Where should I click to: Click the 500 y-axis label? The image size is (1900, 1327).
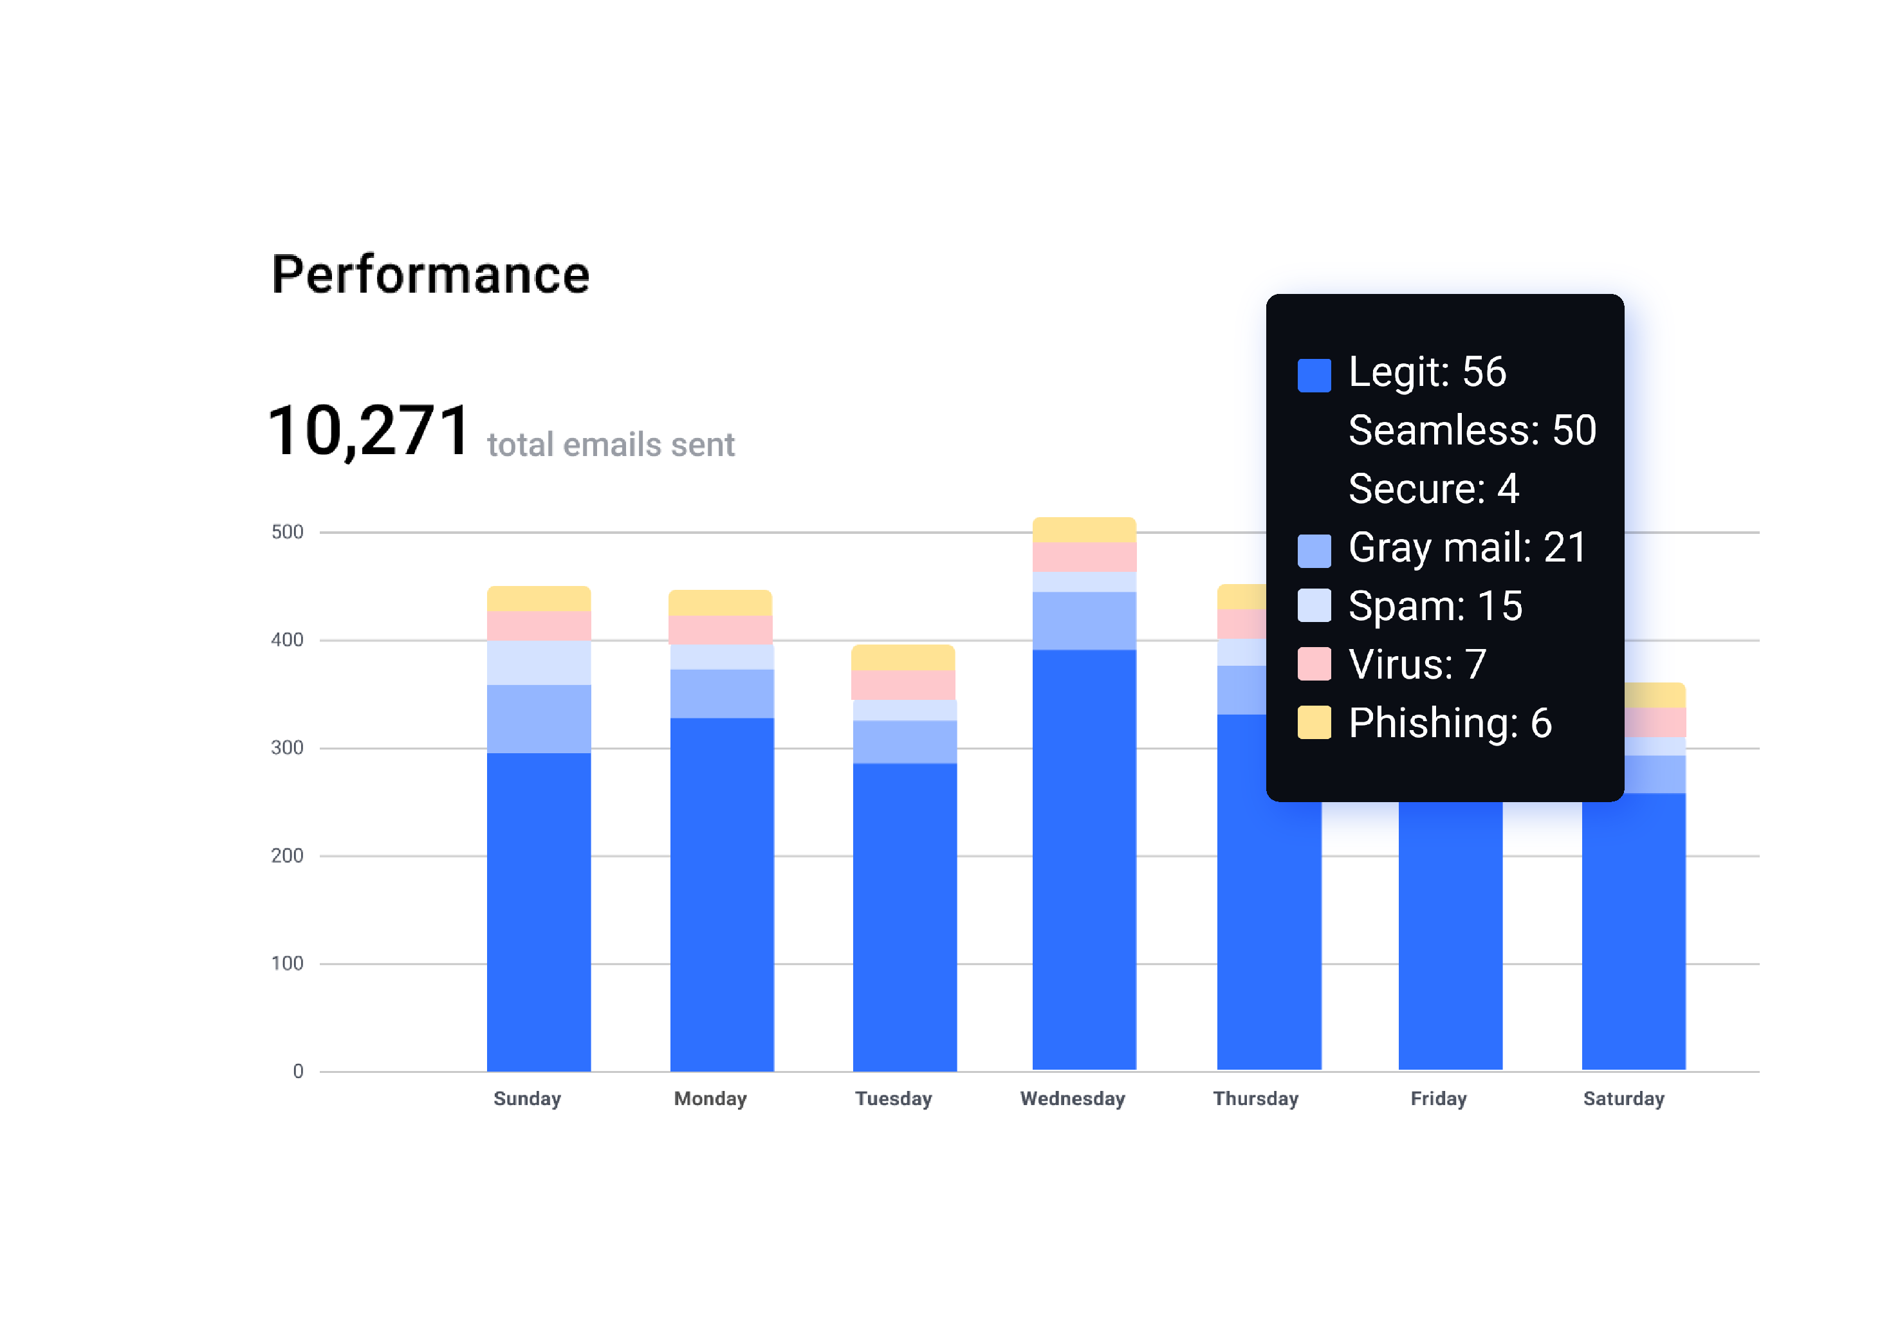click(x=287, y=532)
